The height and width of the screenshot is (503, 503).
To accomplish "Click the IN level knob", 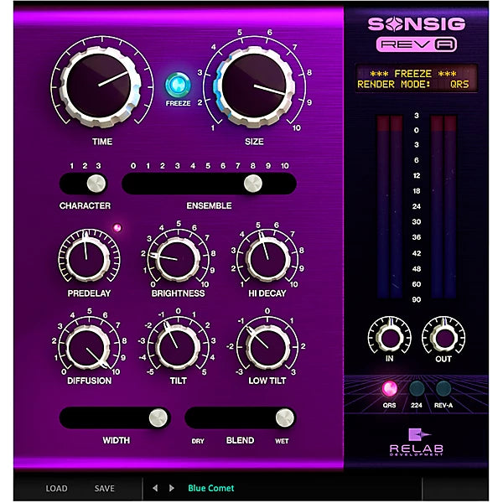I will pyautogui.click(x=389, y=335).
